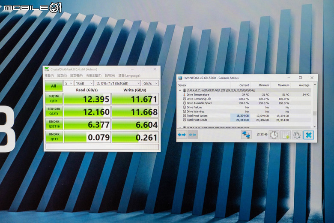Image resolution: width=334 pixels, height=223 pixels.
Task: Click the expand columns double-arrow button in HWiNFO64
Action: (x=182, y=135)
